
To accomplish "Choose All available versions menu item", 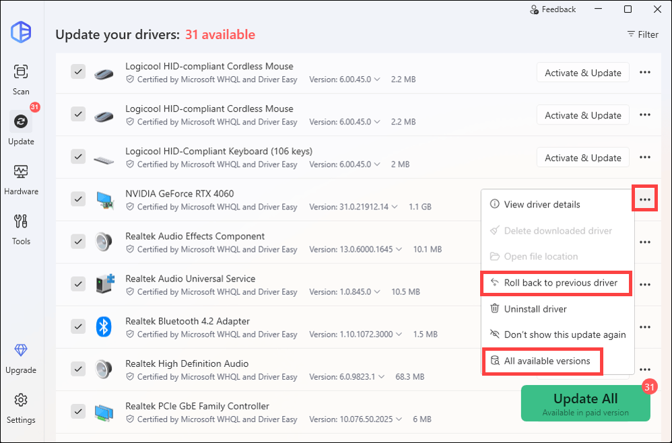I will coord(547,361).
